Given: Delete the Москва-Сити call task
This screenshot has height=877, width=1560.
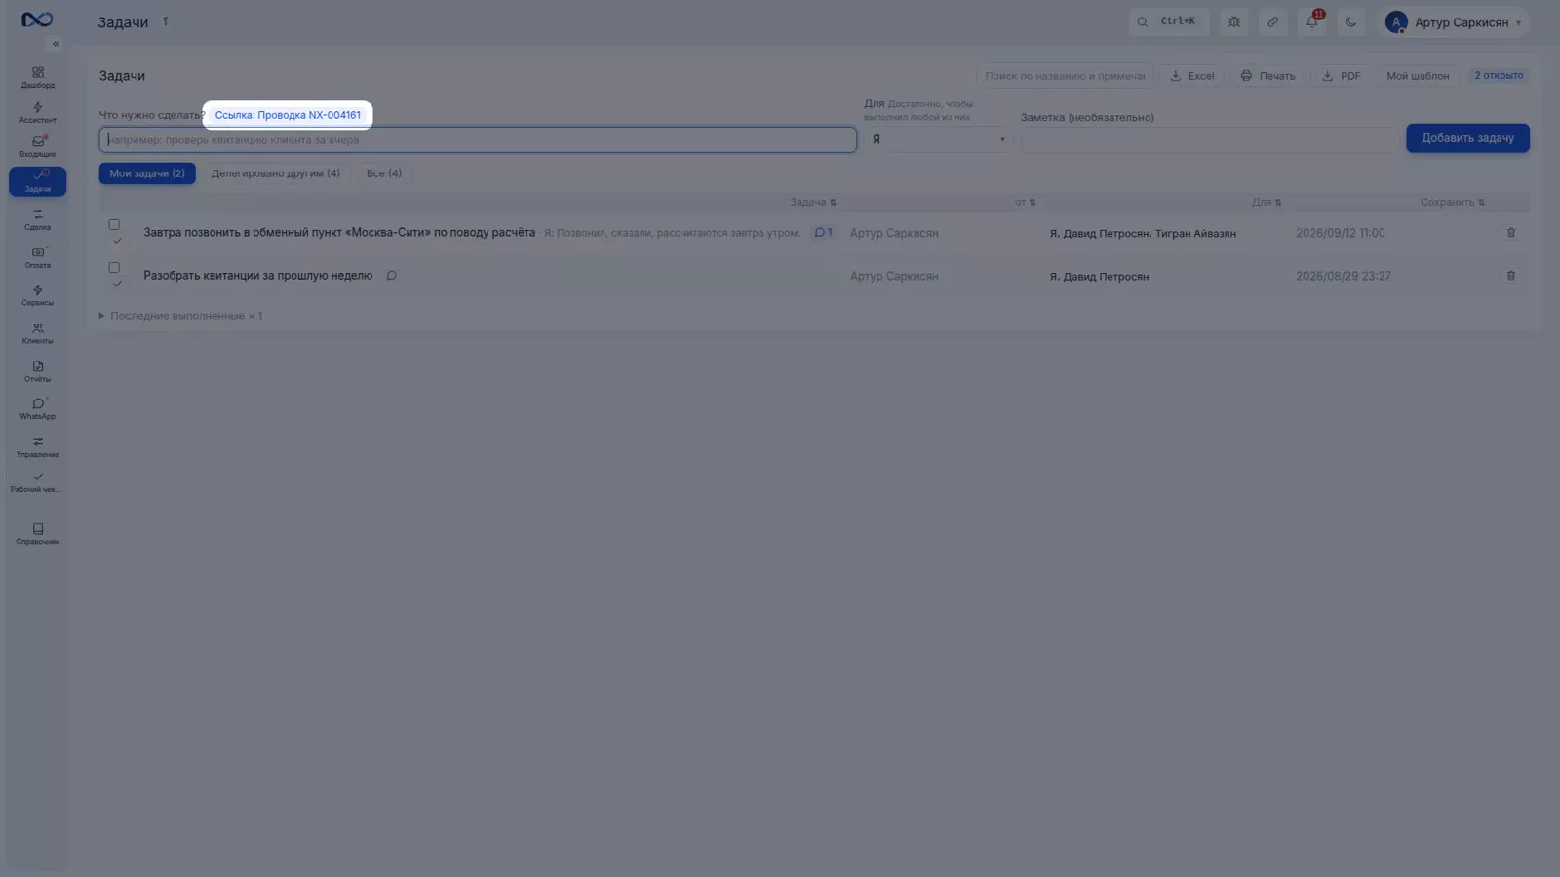Looking at the screenshot, I should [1511, 233].
